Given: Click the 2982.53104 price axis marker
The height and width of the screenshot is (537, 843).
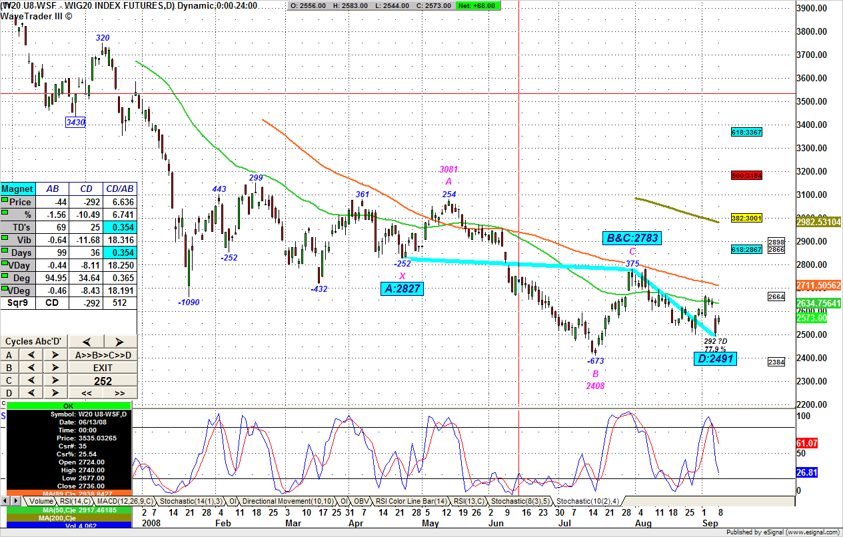Looking at the screenshot, I should click(819, 222).
